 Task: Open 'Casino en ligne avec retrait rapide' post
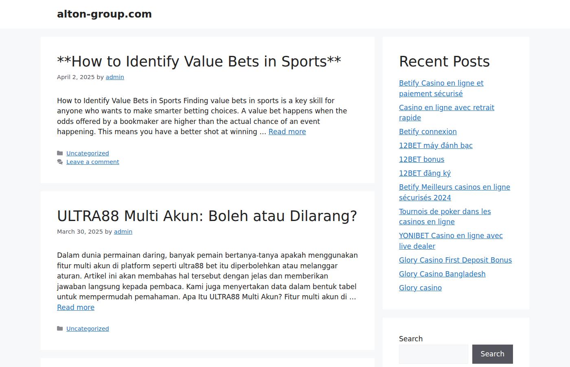(447, 113)
